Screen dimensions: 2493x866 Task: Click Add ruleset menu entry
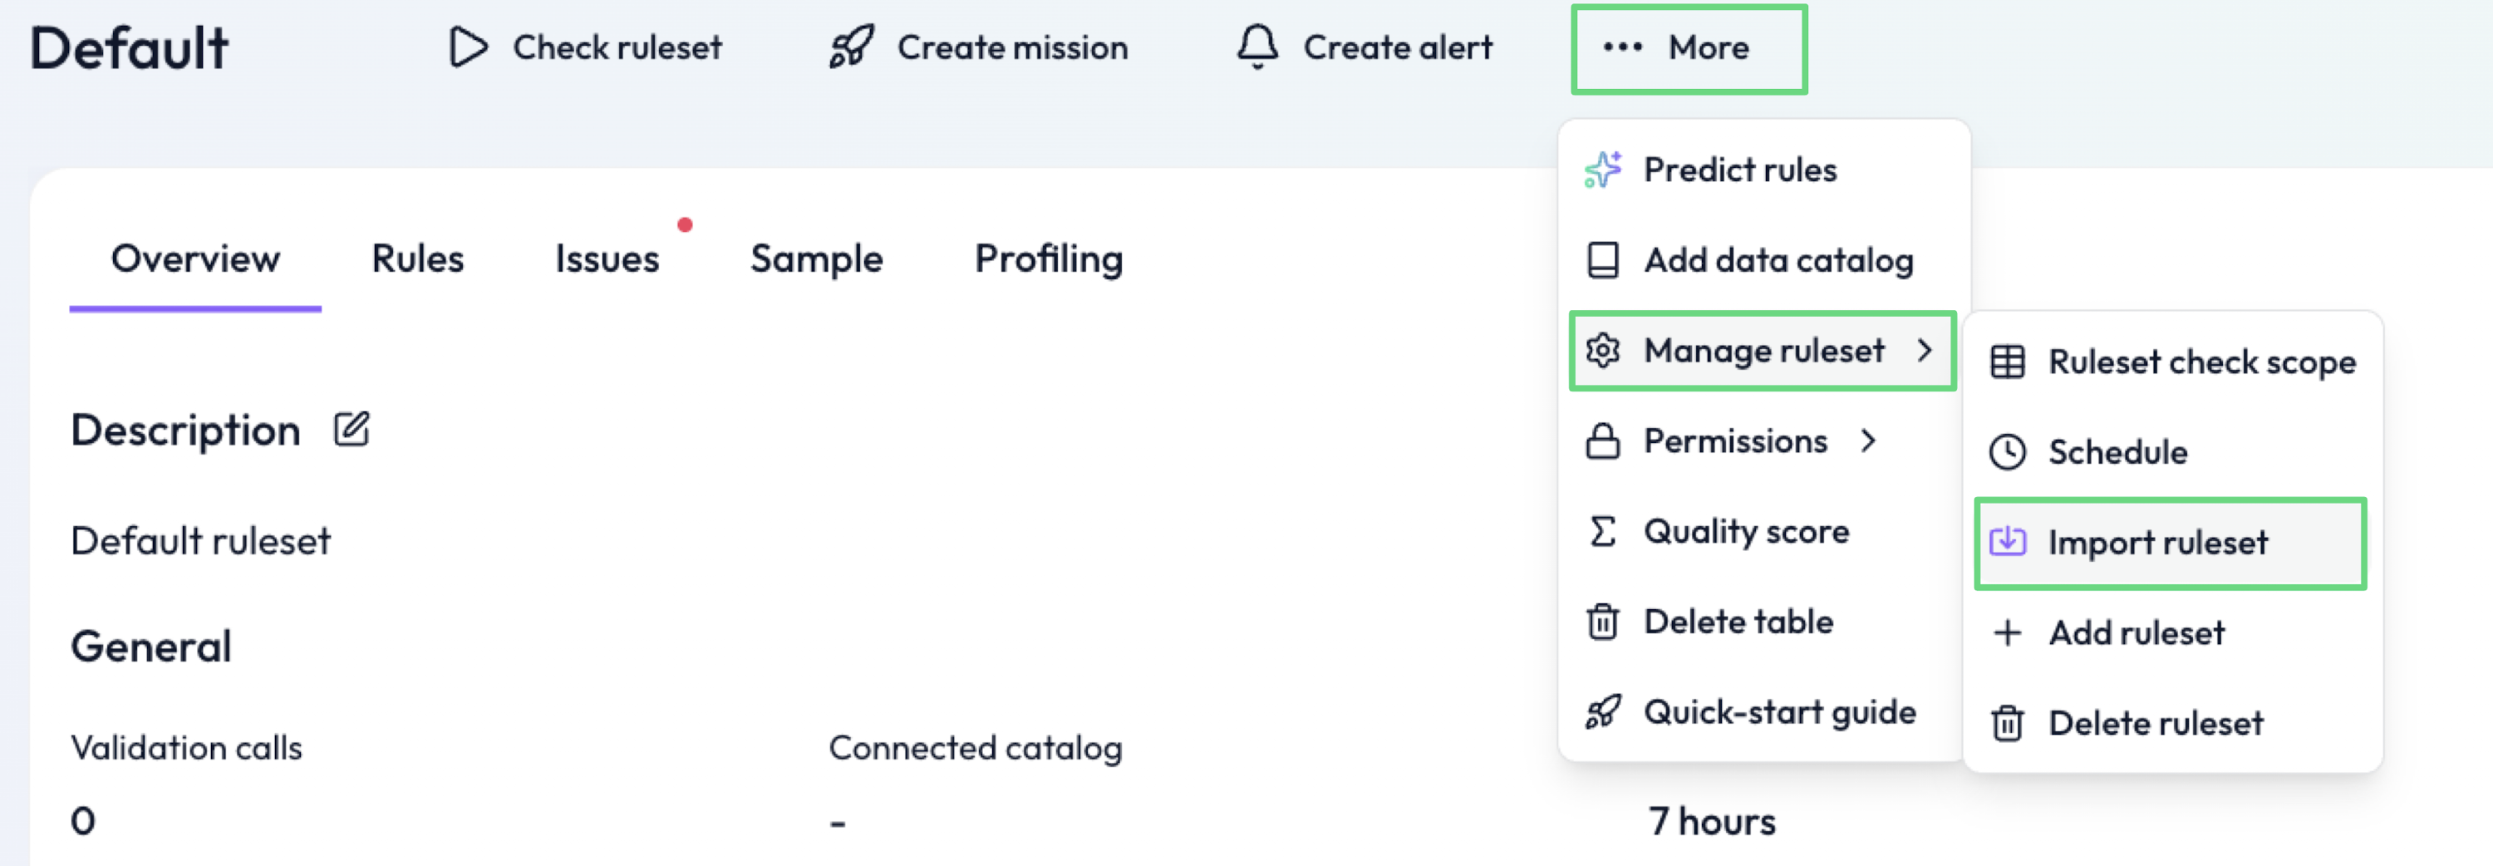pyautogui.click(x=2136, y=632)
